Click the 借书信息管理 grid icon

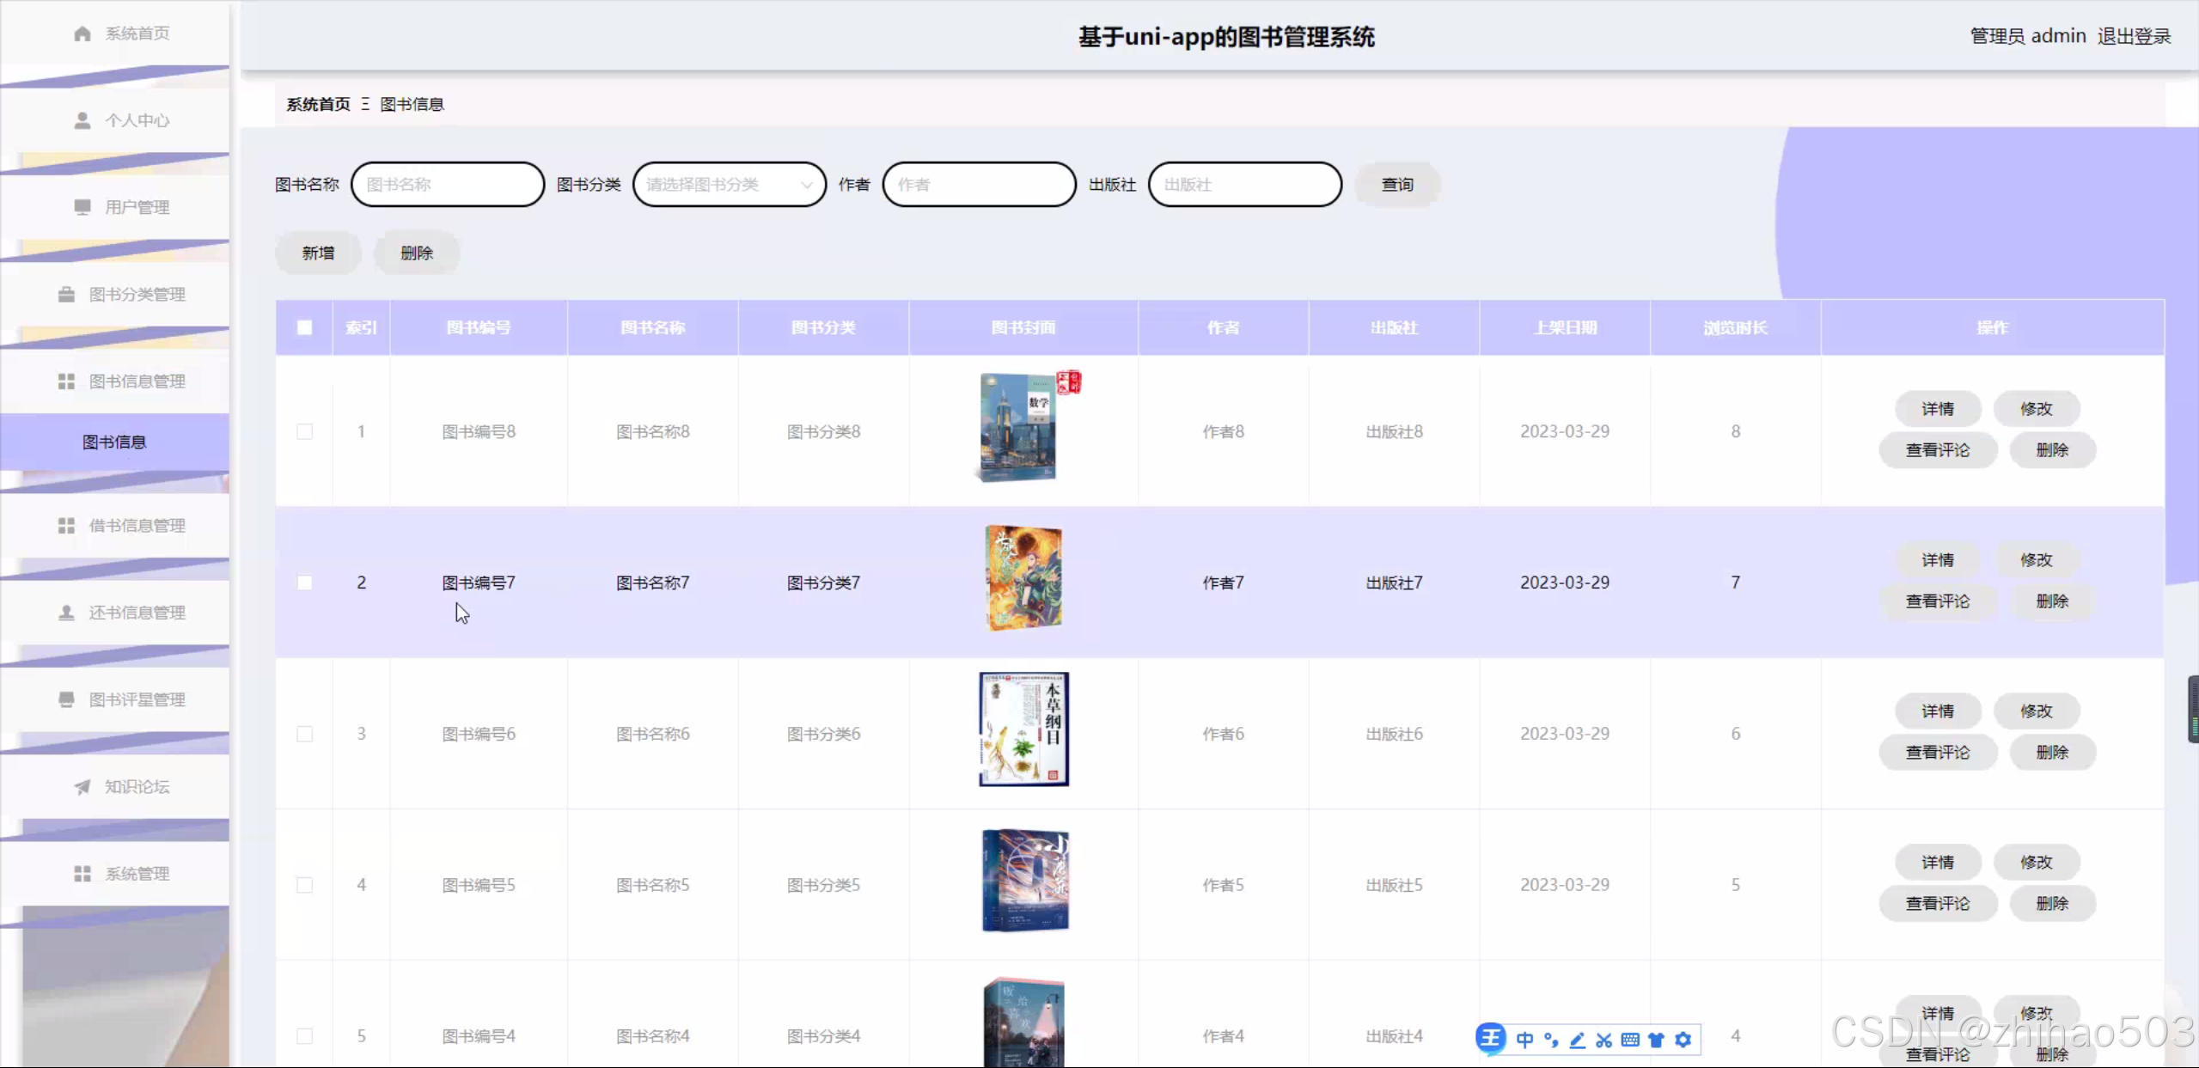coord(66,525)
